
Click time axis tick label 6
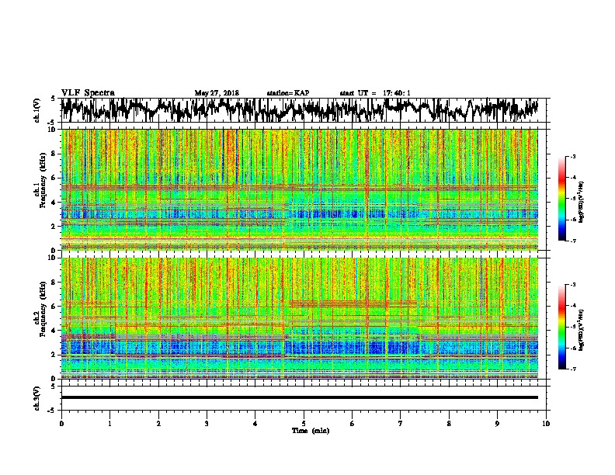353,424
